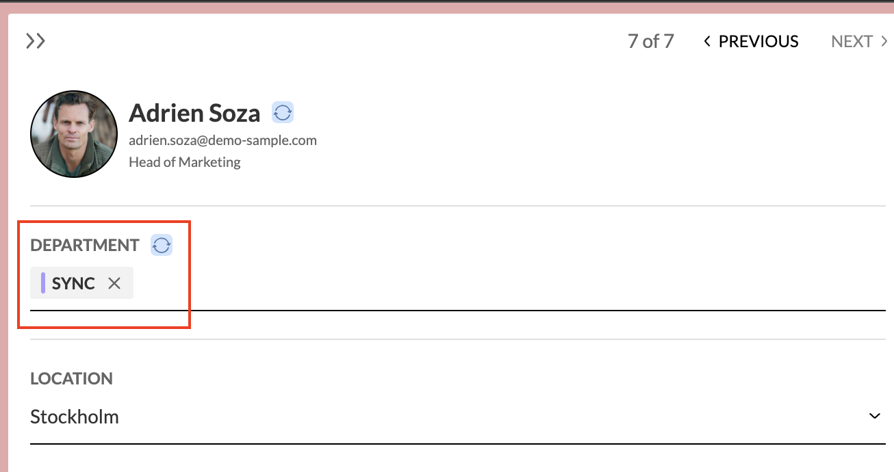Click the purple color bar on SYNC tag
894x472 pixels.
(x=43, y=283)
